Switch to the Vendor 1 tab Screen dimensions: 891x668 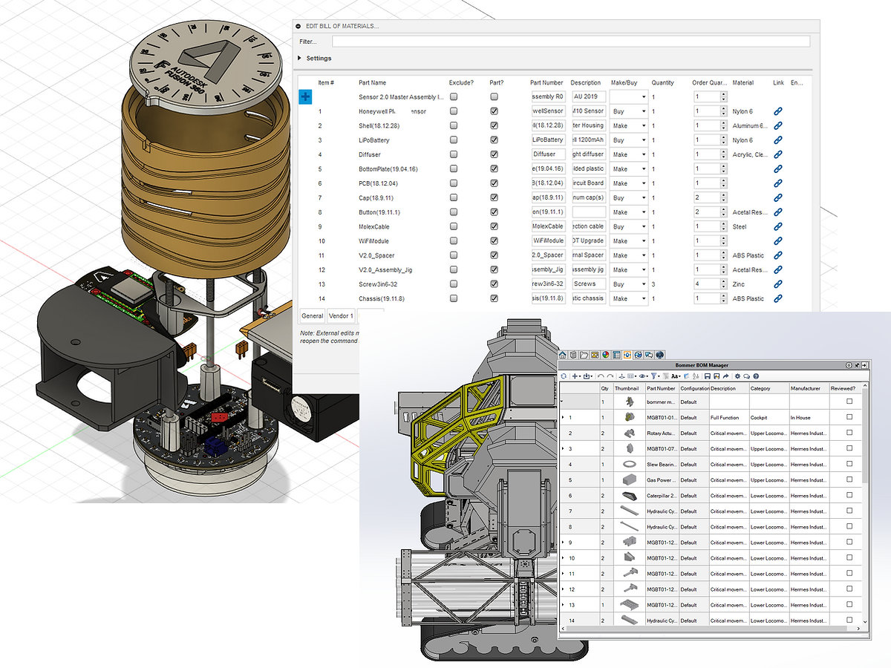click(x=340, y=315)
